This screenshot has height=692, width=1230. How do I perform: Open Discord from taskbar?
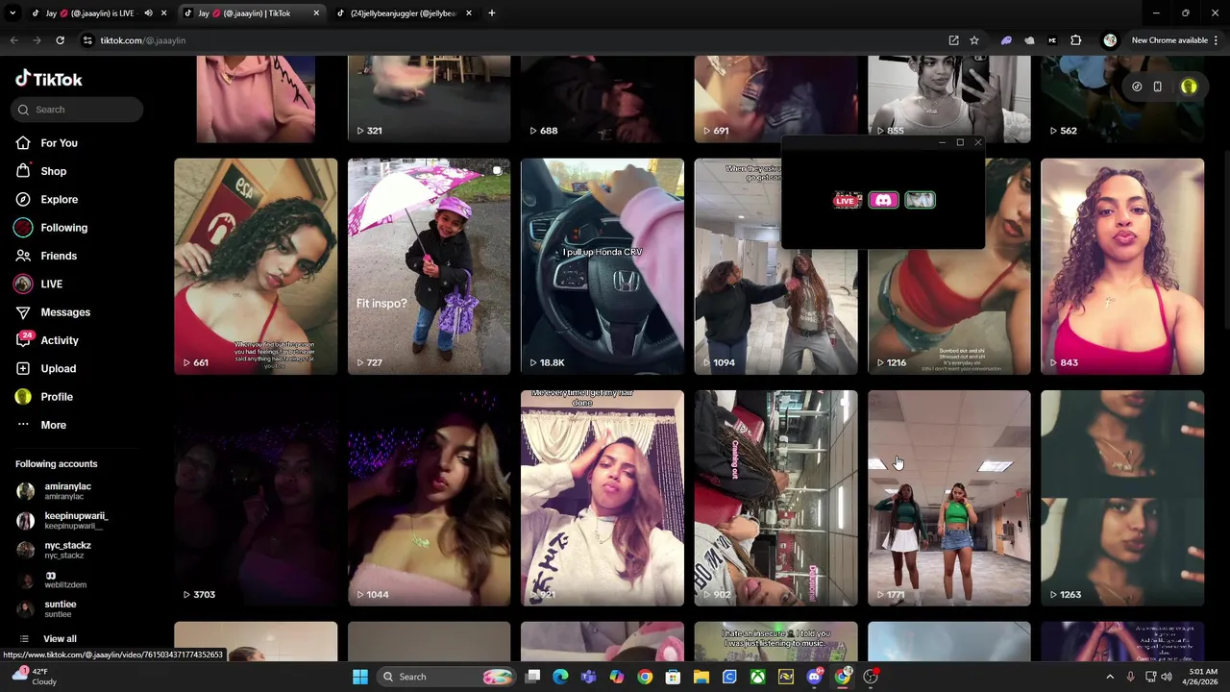(814, 677)
